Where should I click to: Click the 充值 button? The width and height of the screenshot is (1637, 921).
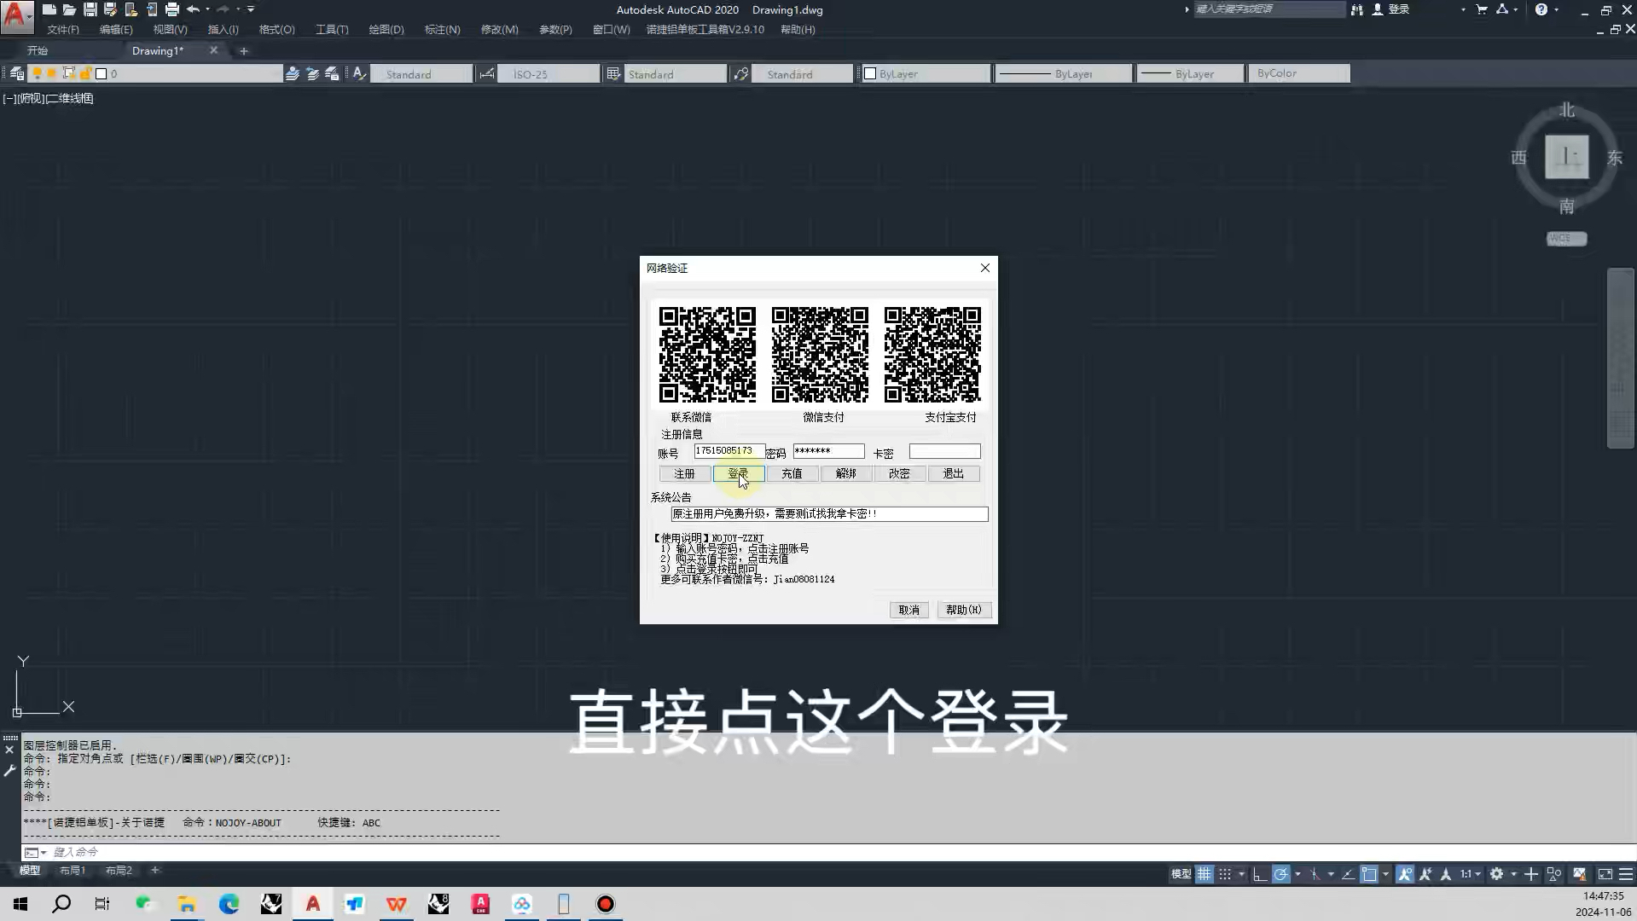[x=792, y=473]
